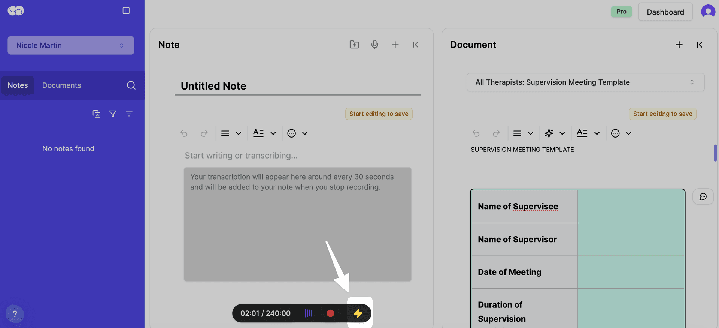Redo in the Document editor toolbar
This screenshot has height=328, width=719.
pyautogui.click(x=496, y=133)
